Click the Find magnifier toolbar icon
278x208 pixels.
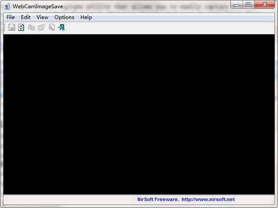click(51, 28)
